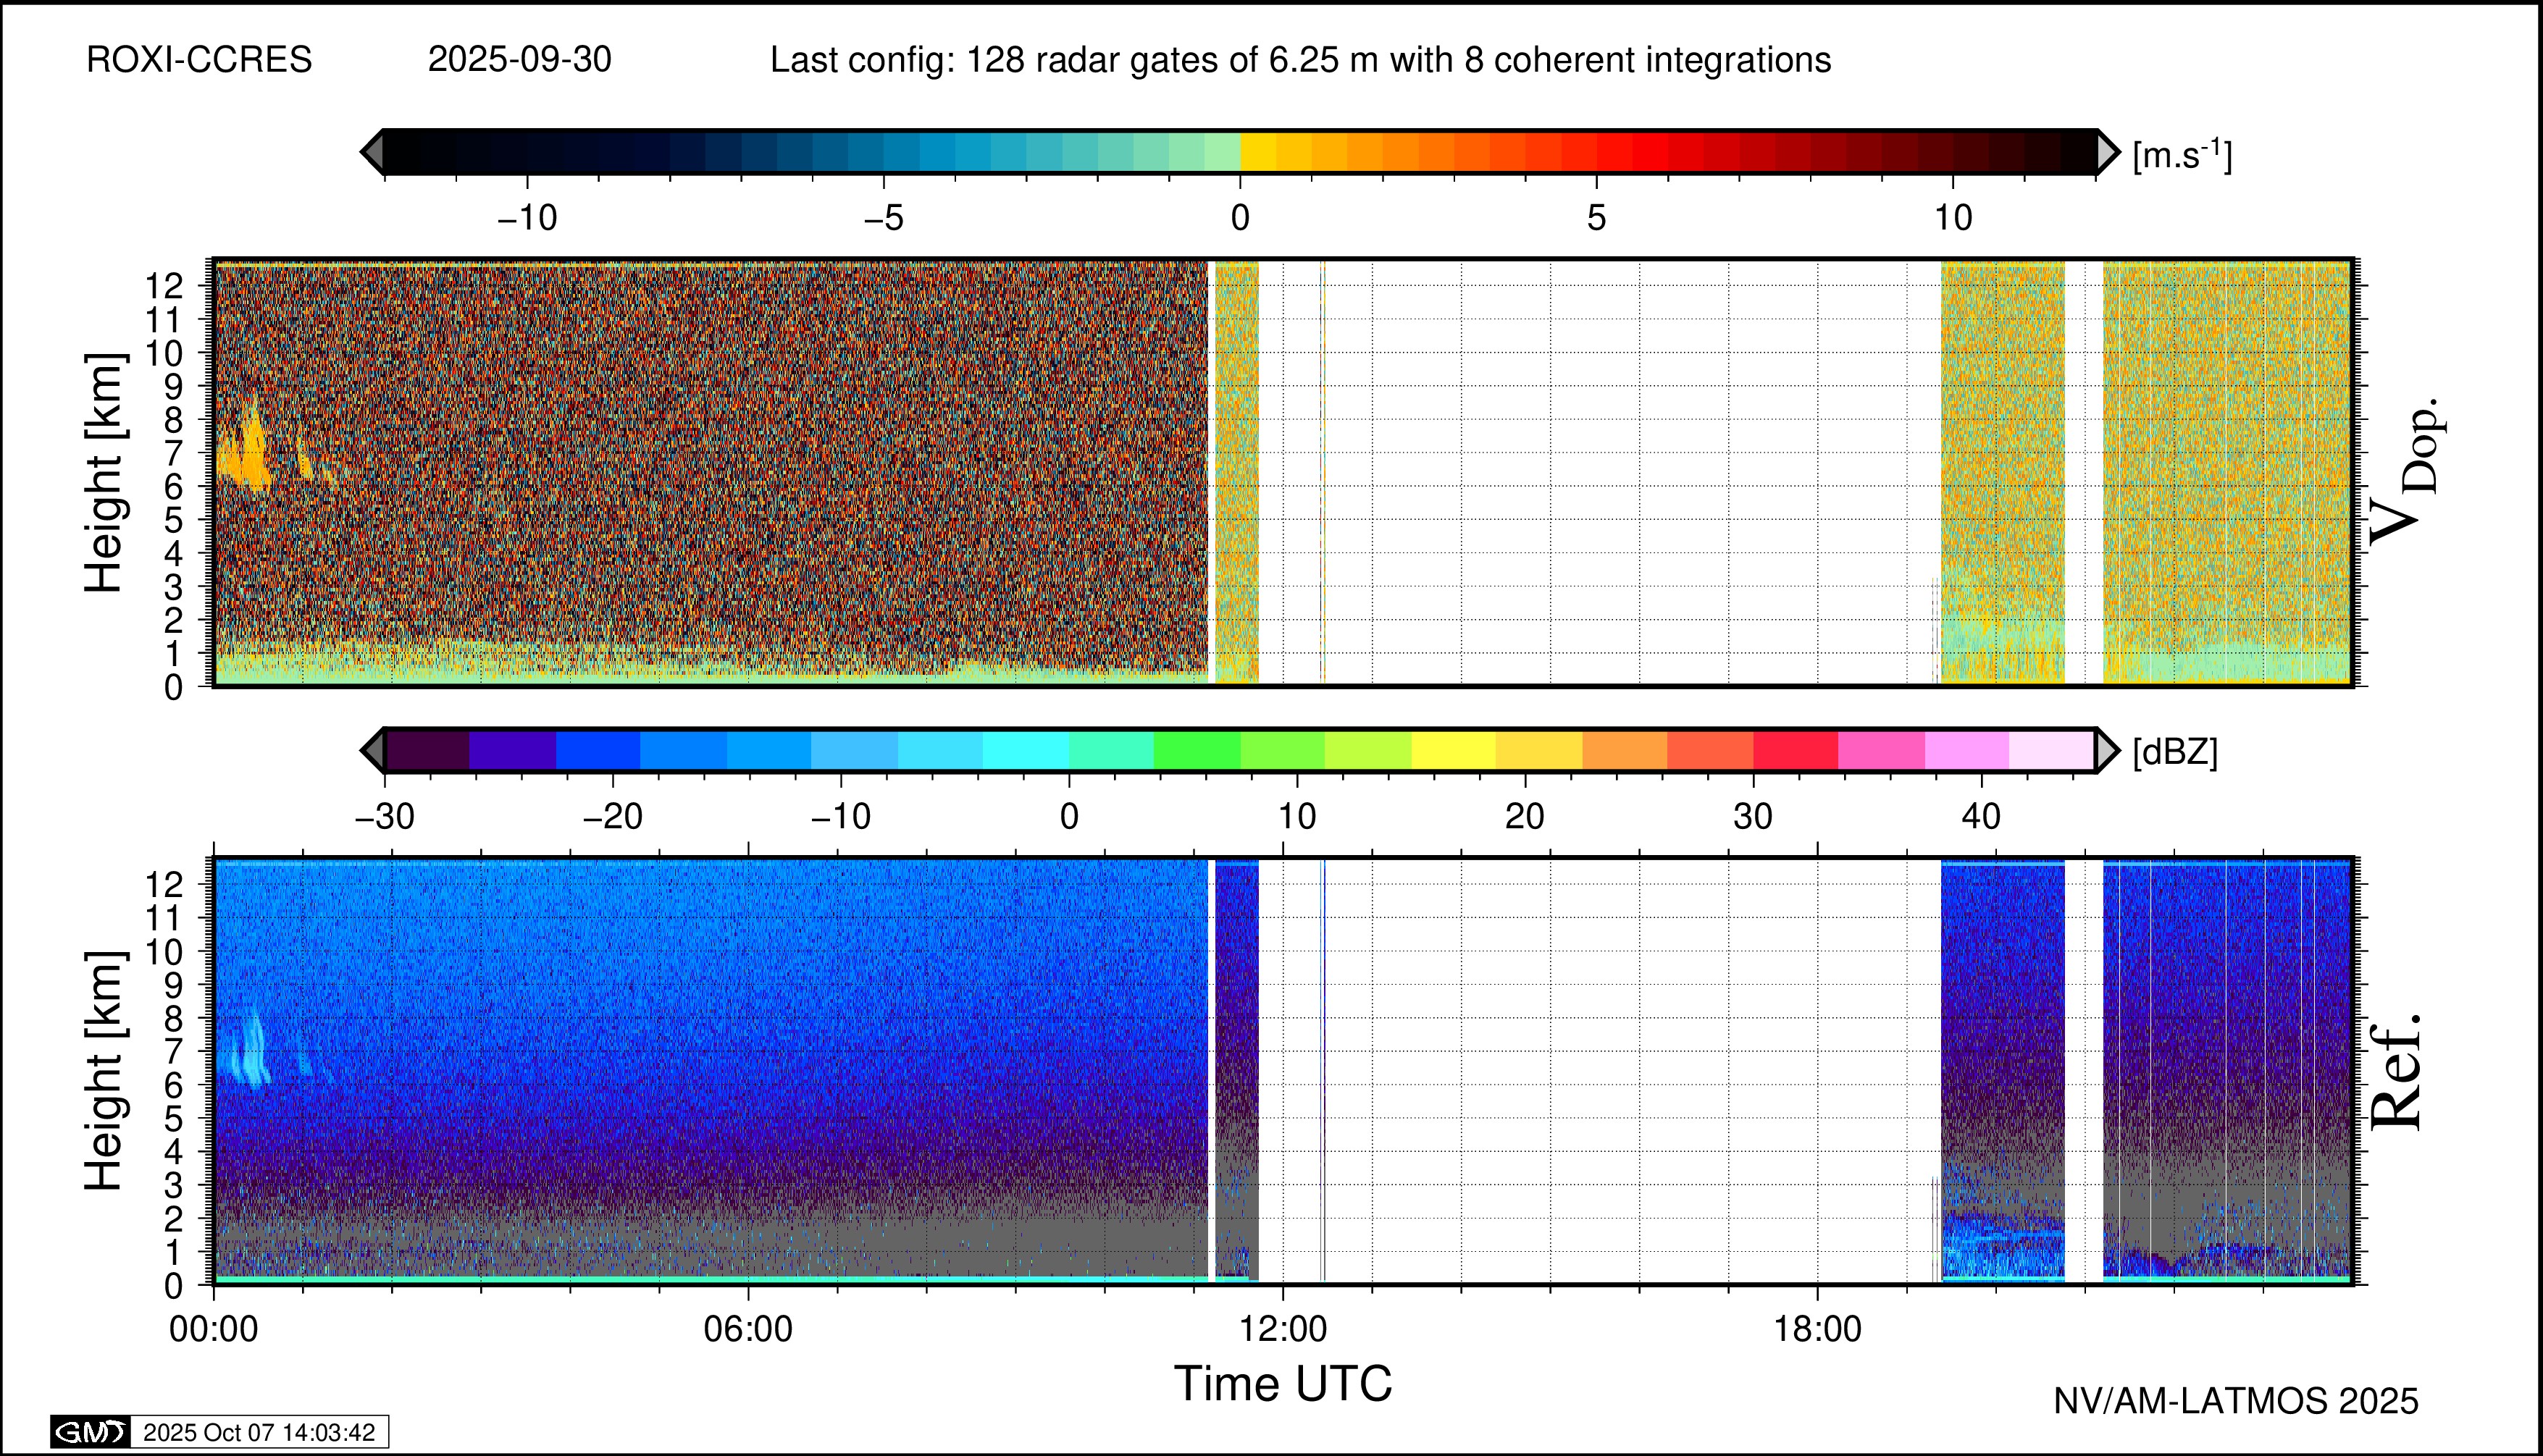This screenshot has height=1456, width=2543.
Task: Click the 2025-09-30 date label
Action: (519, 60)
